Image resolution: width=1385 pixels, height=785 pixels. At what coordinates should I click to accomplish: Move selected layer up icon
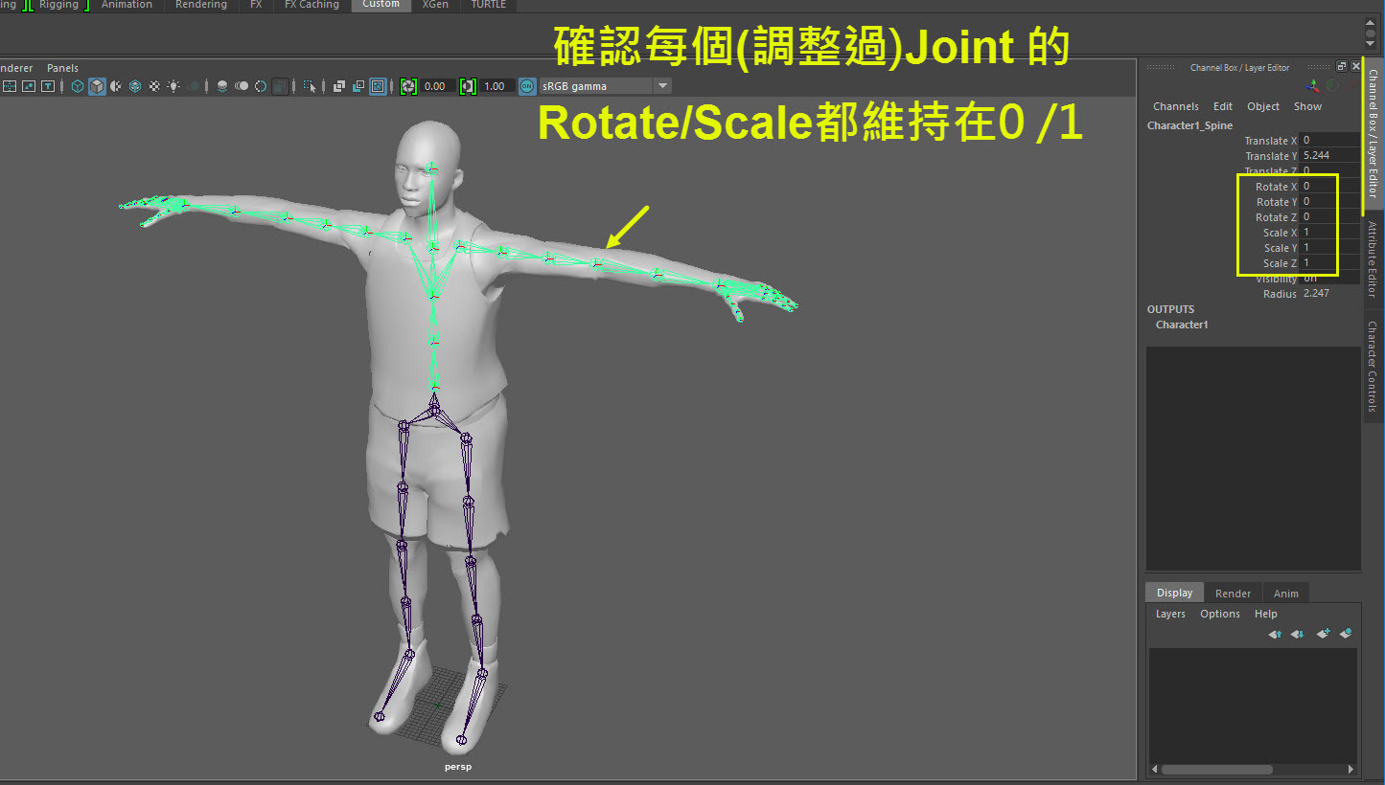[x=1275, y=634]
